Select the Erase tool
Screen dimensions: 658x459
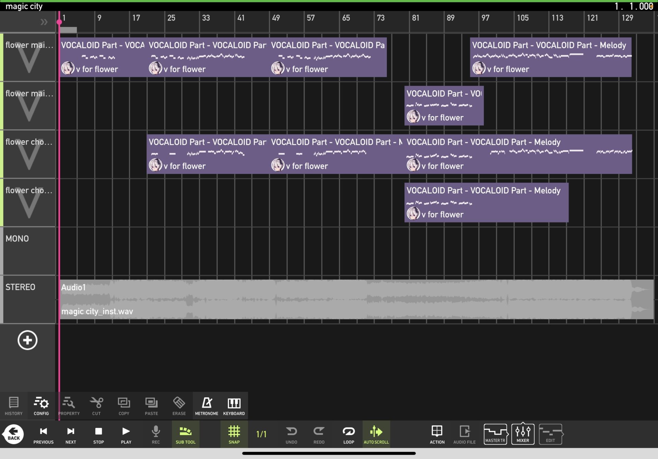(x=179, y=406)
